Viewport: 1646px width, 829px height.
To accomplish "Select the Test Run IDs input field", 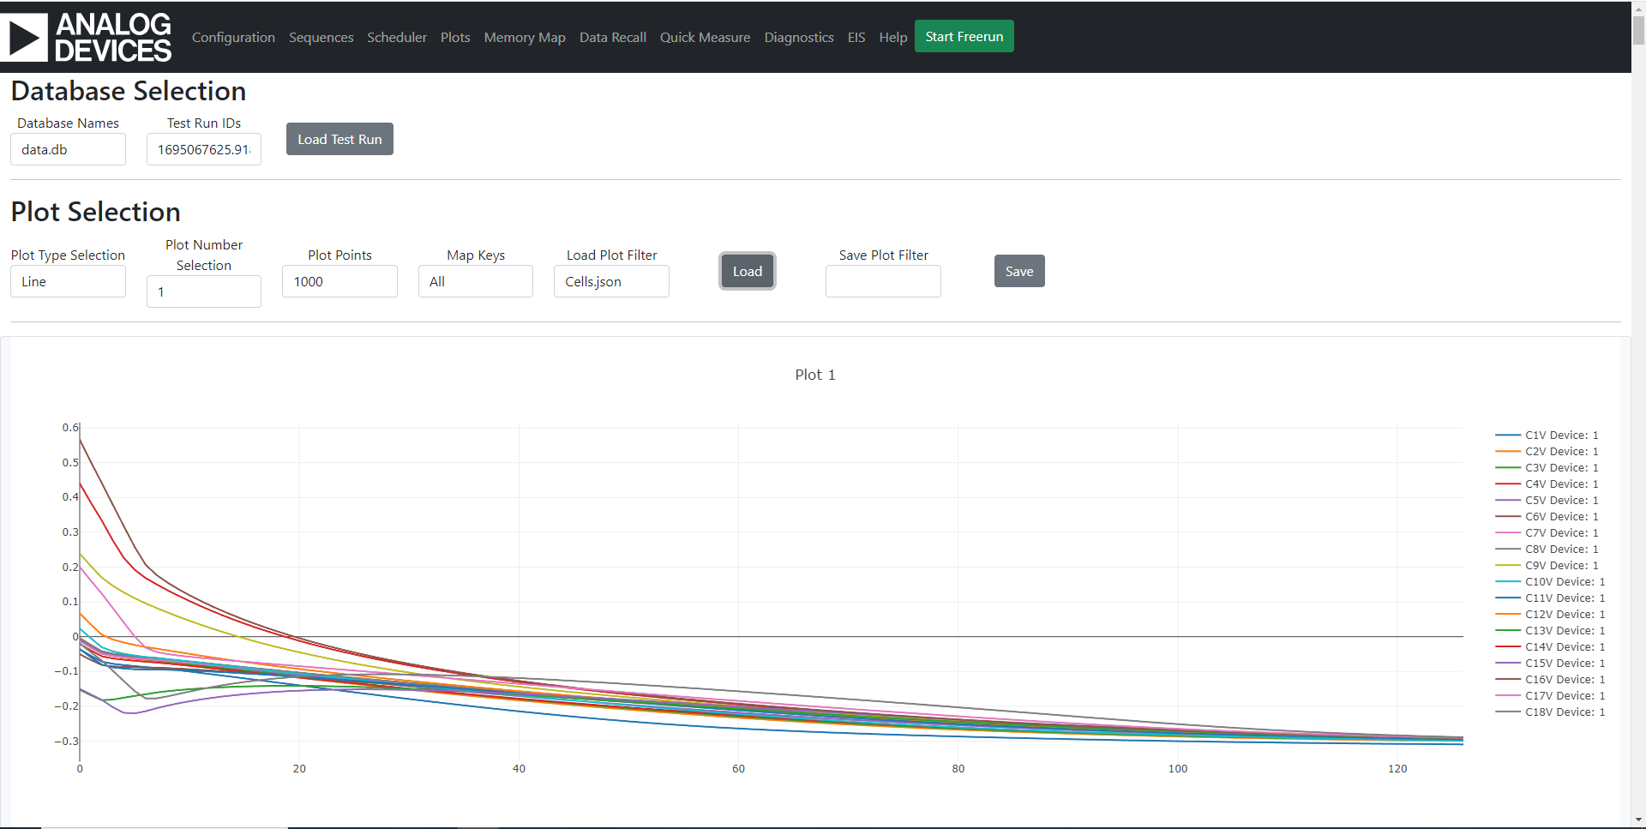I will click(x=203, y=148).
